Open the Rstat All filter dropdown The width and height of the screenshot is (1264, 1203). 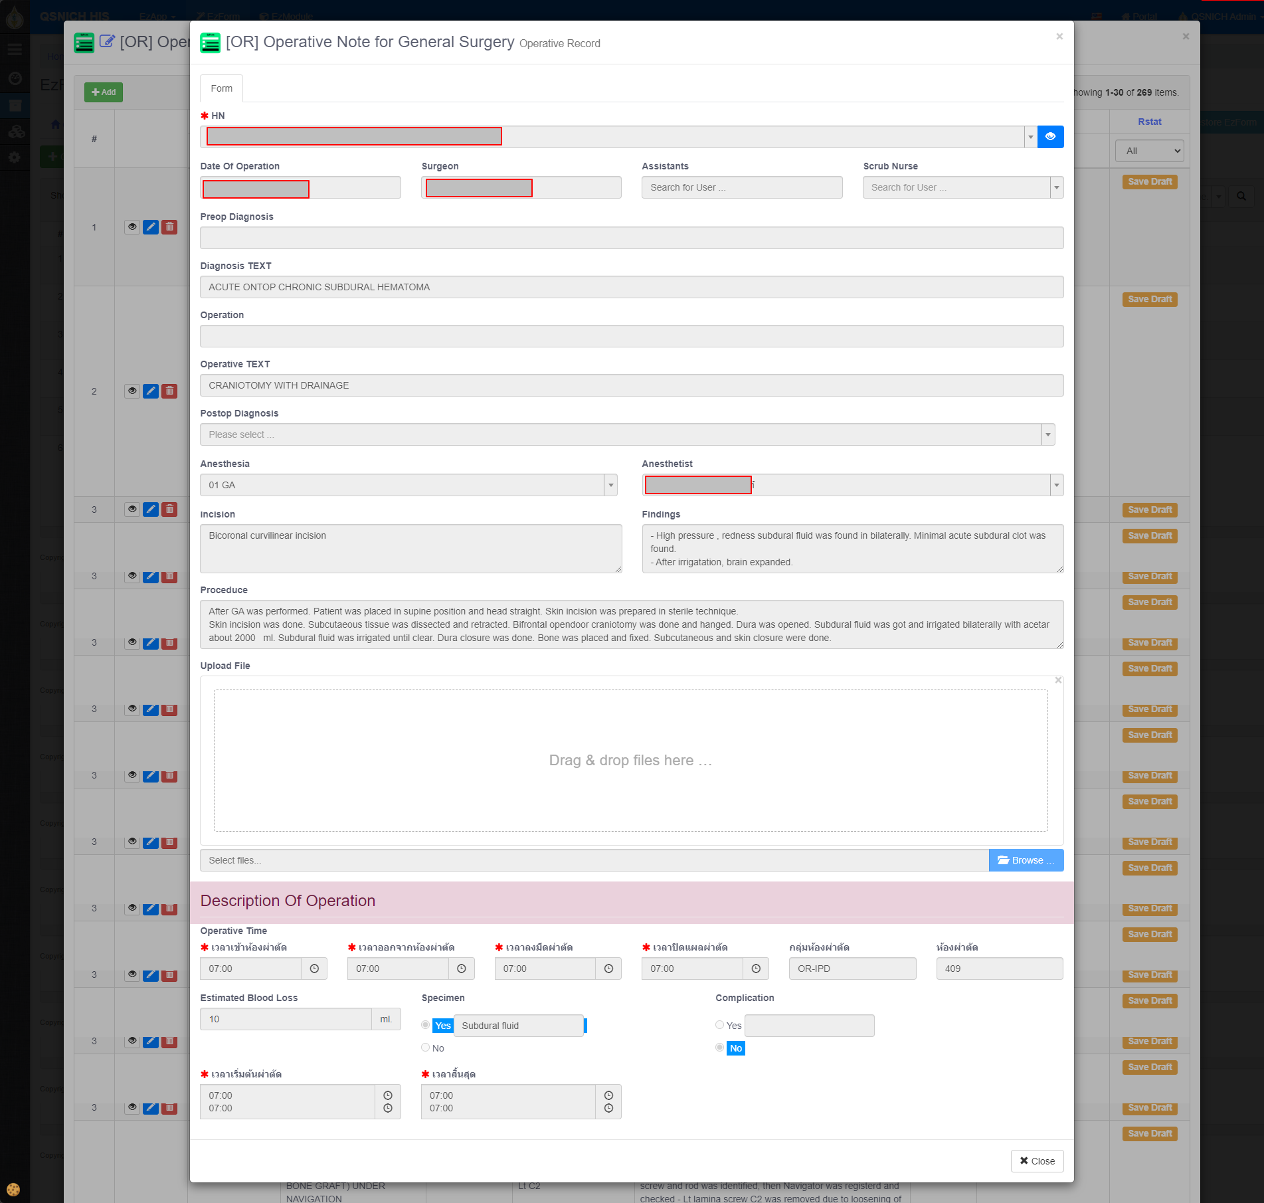point(1149,151)
